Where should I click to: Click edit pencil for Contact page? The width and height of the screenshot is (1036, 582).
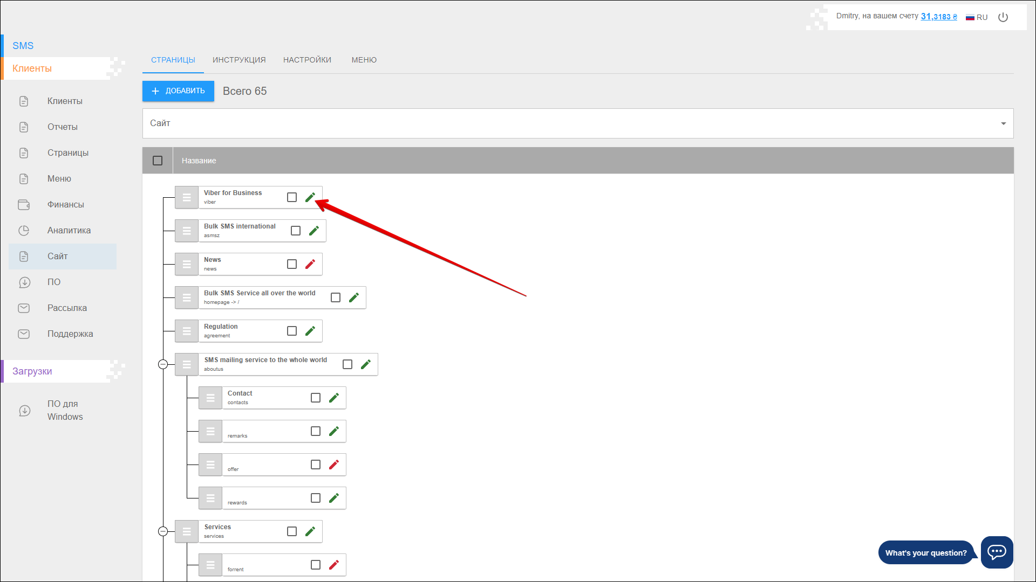coord(333,398)
